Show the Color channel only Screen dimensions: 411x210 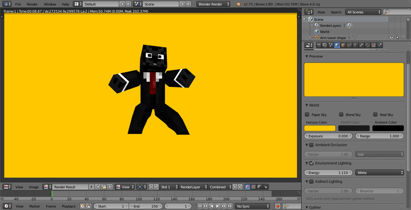coord(253,187)
